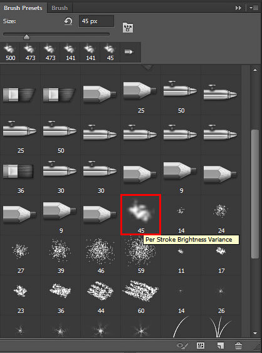This screenshot has height=353, width=262.
Task: Pick the recent brush labeled 500
Action: (x=11, y=52)
